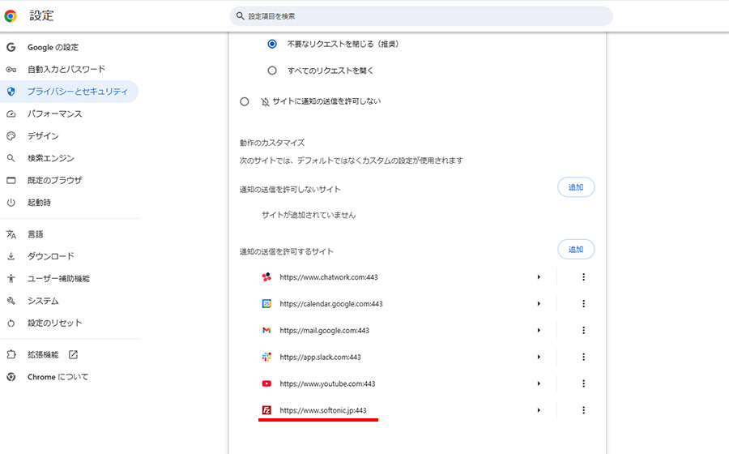
Task: Open 自動入力とパスワード in sidebar
Action: click(66, 70)
